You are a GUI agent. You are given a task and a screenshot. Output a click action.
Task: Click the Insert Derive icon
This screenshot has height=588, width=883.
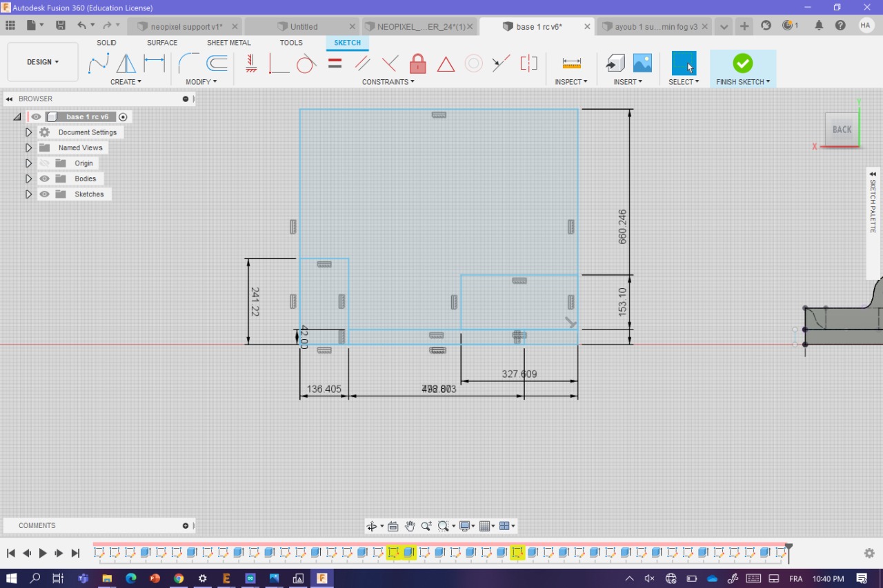pos(615,63)
